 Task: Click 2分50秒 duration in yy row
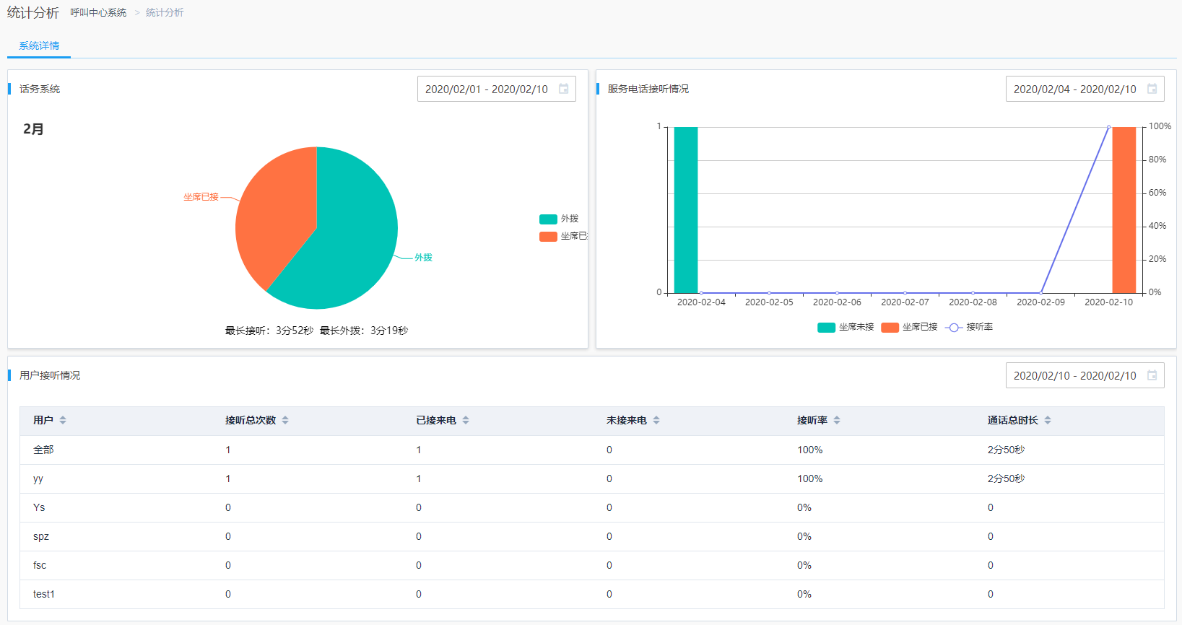click(1006, 478)
